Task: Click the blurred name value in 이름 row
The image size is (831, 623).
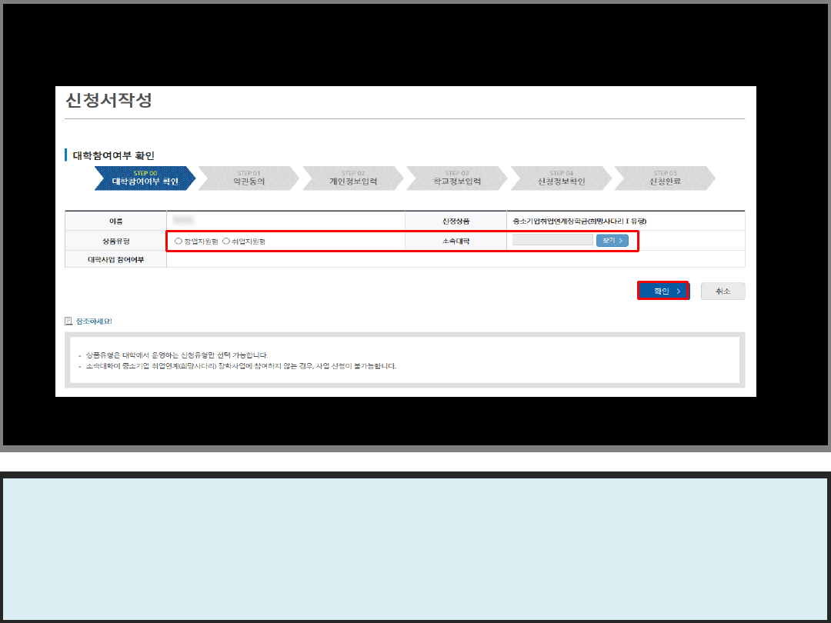Action: pos(183,221)
